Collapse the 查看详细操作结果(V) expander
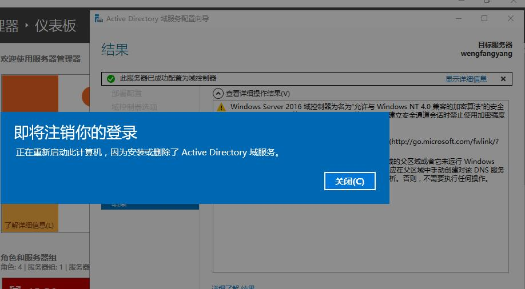The width and height of the screenshot is (525, 289). click(x=218, y=93)
